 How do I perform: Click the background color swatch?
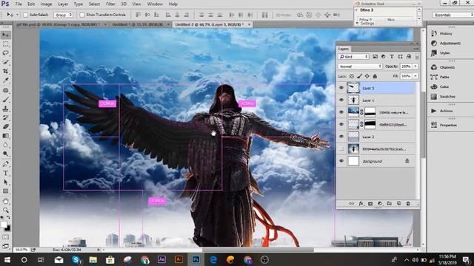[8, 228]
